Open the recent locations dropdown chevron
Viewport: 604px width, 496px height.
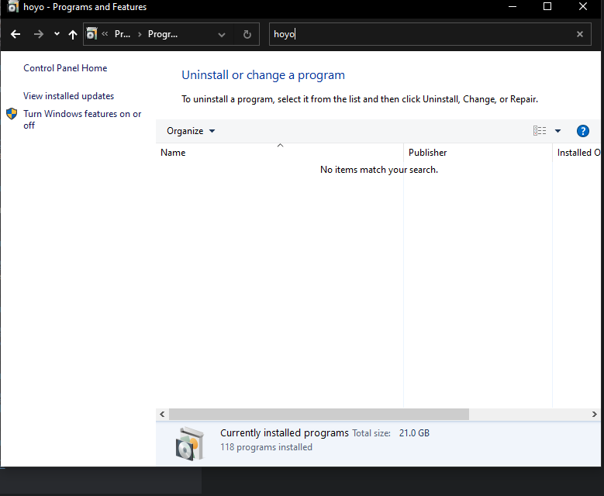(57, 34)
